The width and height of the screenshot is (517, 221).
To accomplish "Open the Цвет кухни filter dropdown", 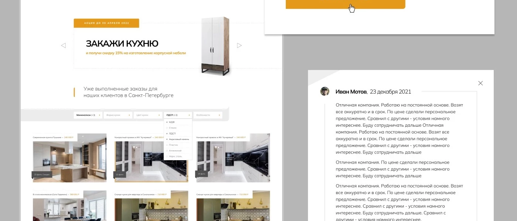I will [148, 115].
